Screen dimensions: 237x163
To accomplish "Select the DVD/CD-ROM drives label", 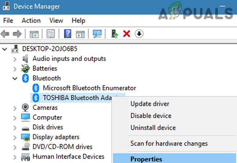I will tap(62, 147).
